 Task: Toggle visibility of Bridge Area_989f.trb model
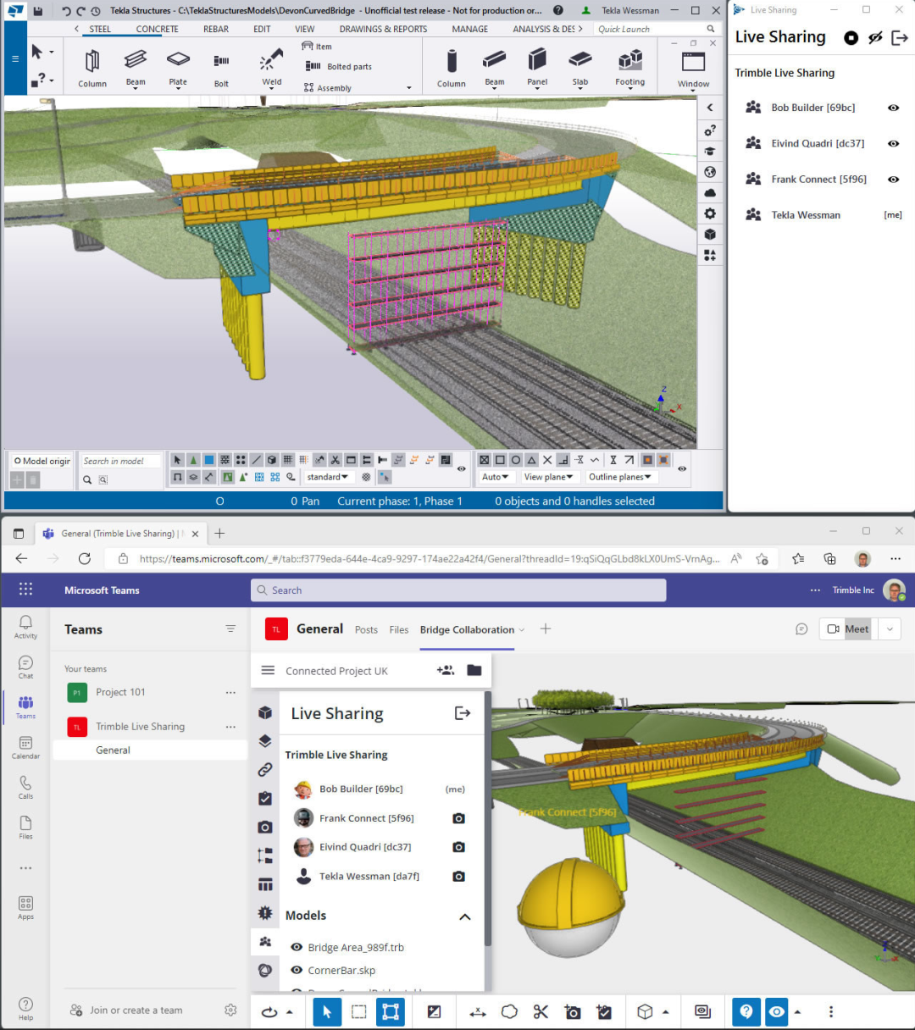tap(297, 947)
